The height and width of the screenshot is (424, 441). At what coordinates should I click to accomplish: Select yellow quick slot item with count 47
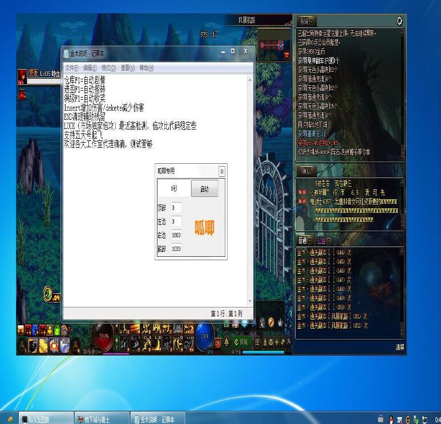click(x=43, y=345)
